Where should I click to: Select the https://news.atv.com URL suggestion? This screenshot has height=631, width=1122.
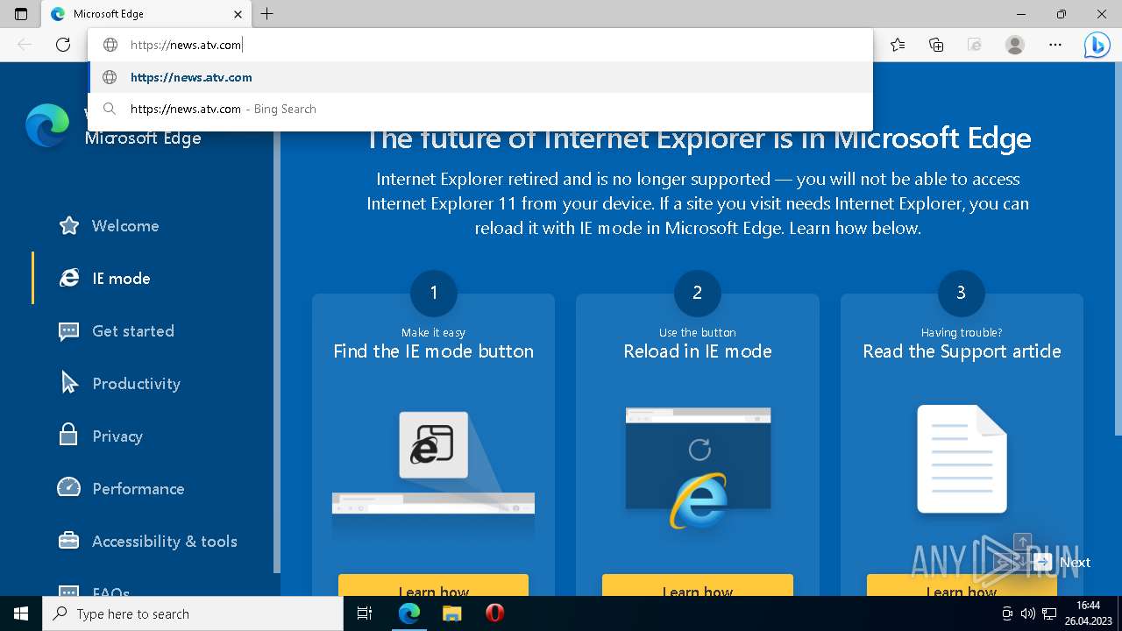click(x=480, y=77)
